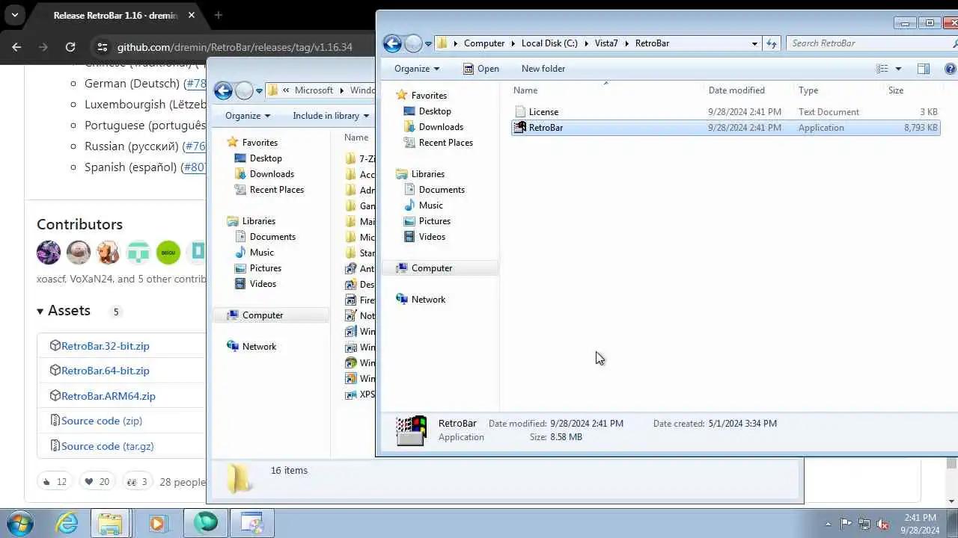
Task: Switch to the browser taskbar button
Action: click(x=206, y=523)
